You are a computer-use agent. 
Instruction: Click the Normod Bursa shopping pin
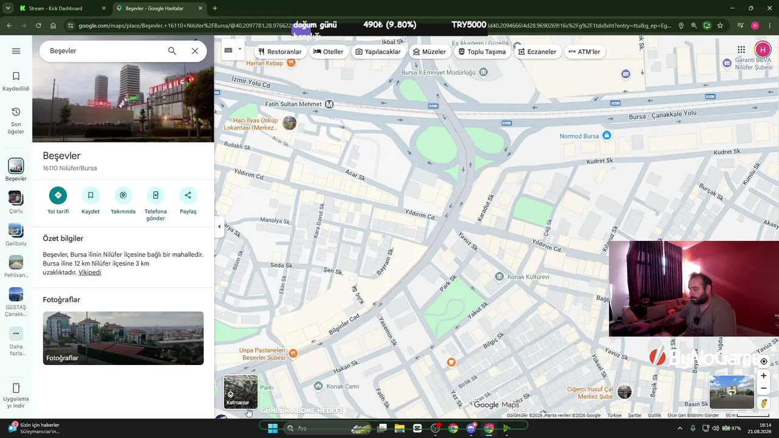tap(606, 136)
